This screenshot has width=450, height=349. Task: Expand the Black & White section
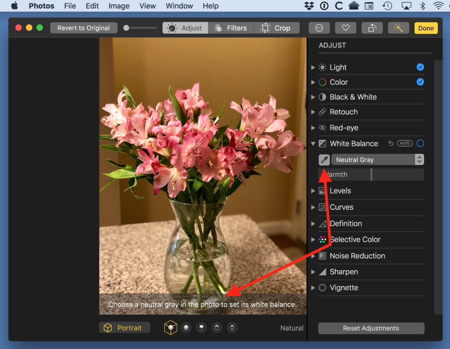(313, 97)
